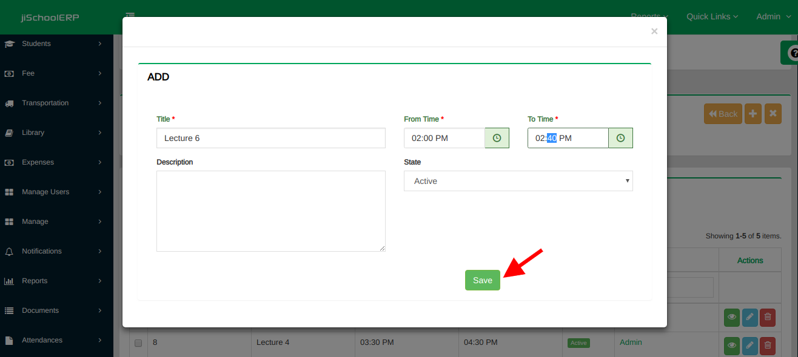
Task: Open the Attendances sidebar menu
Action: click(56, 340)
